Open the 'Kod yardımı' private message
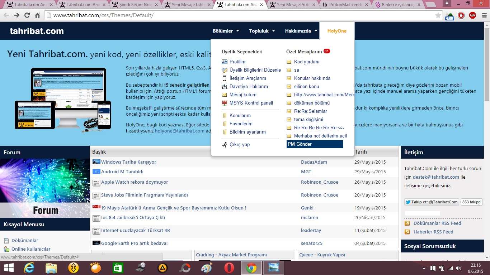The height and width of the screenshot is (275, 490). tap(306, 62)
